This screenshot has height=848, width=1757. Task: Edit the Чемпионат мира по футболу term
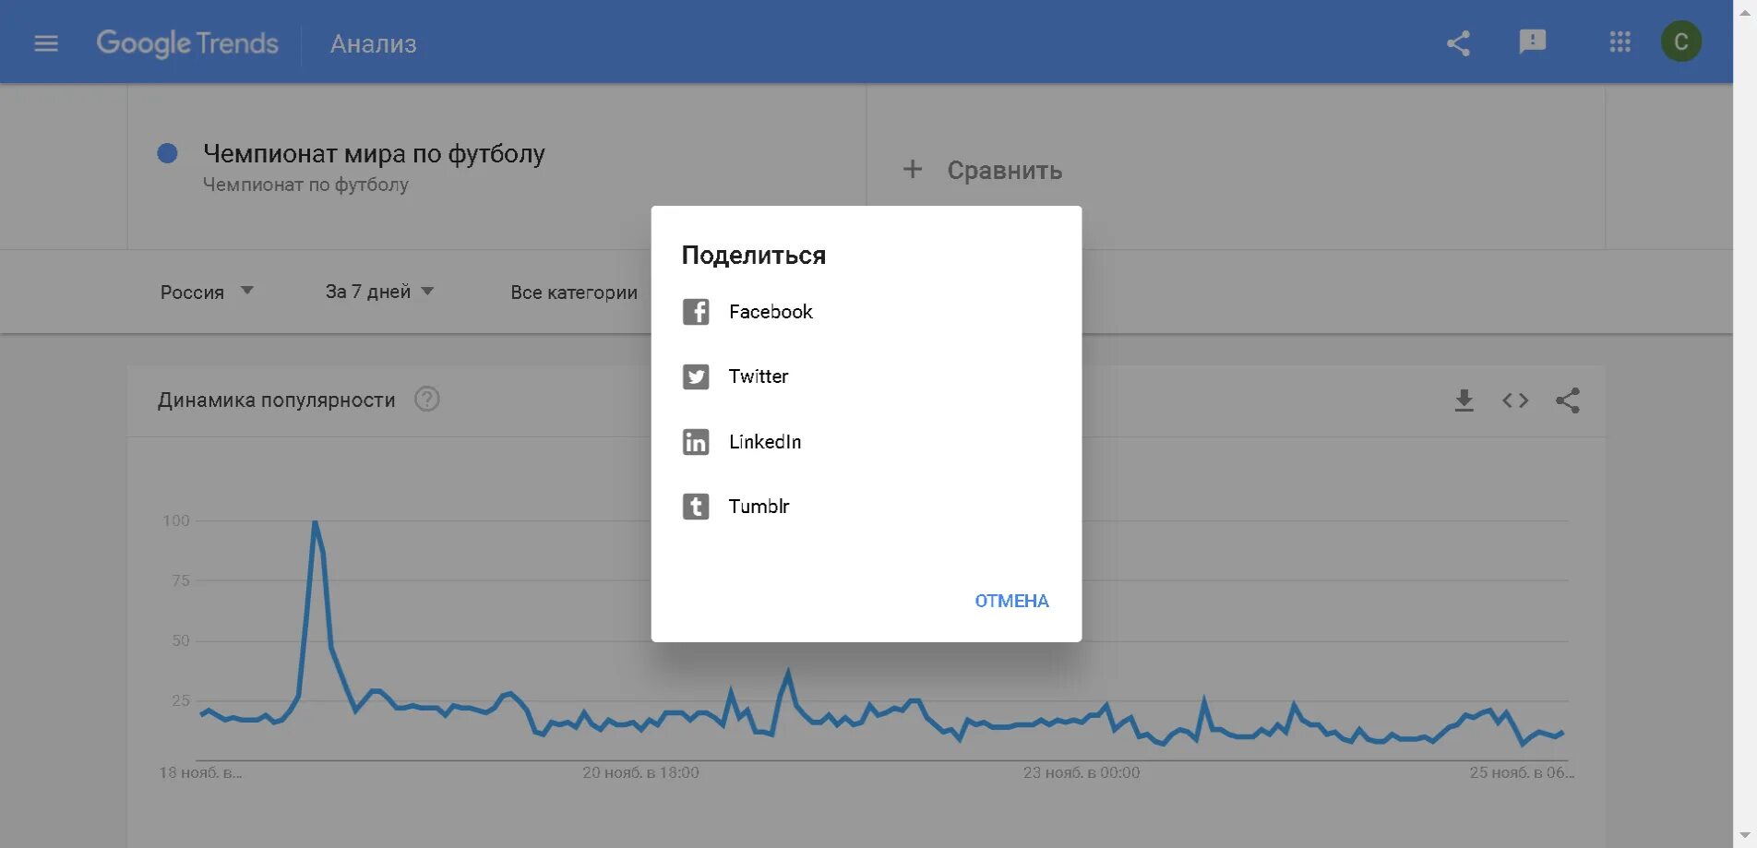pos(374,154)
